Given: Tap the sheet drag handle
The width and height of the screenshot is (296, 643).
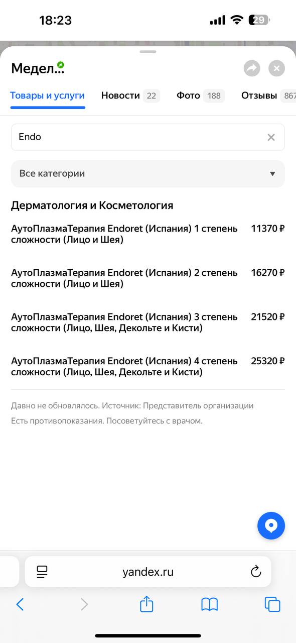Looking at the screenshot, I should [148, 52].
